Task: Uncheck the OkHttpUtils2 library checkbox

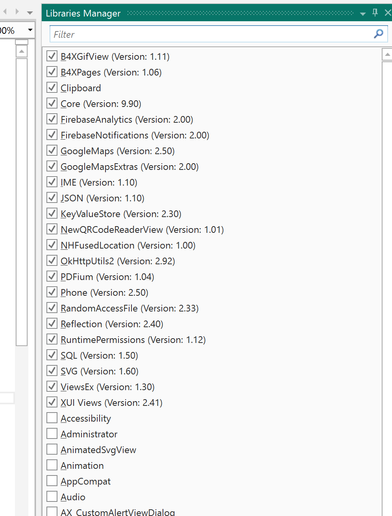Action: point(52,261)
